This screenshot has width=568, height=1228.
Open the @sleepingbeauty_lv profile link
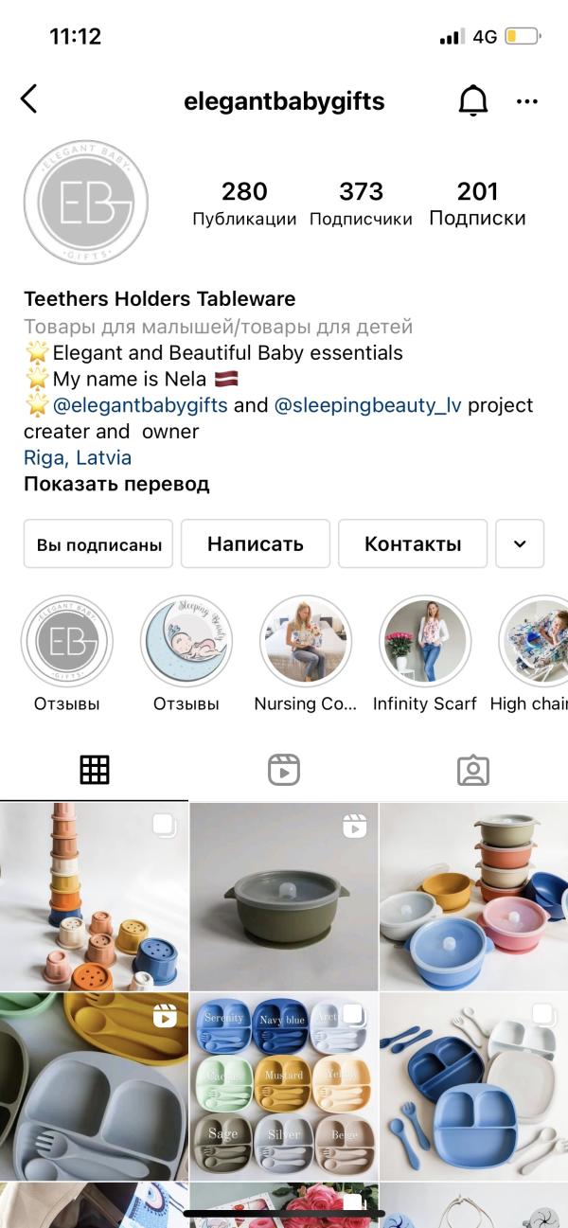368,405
